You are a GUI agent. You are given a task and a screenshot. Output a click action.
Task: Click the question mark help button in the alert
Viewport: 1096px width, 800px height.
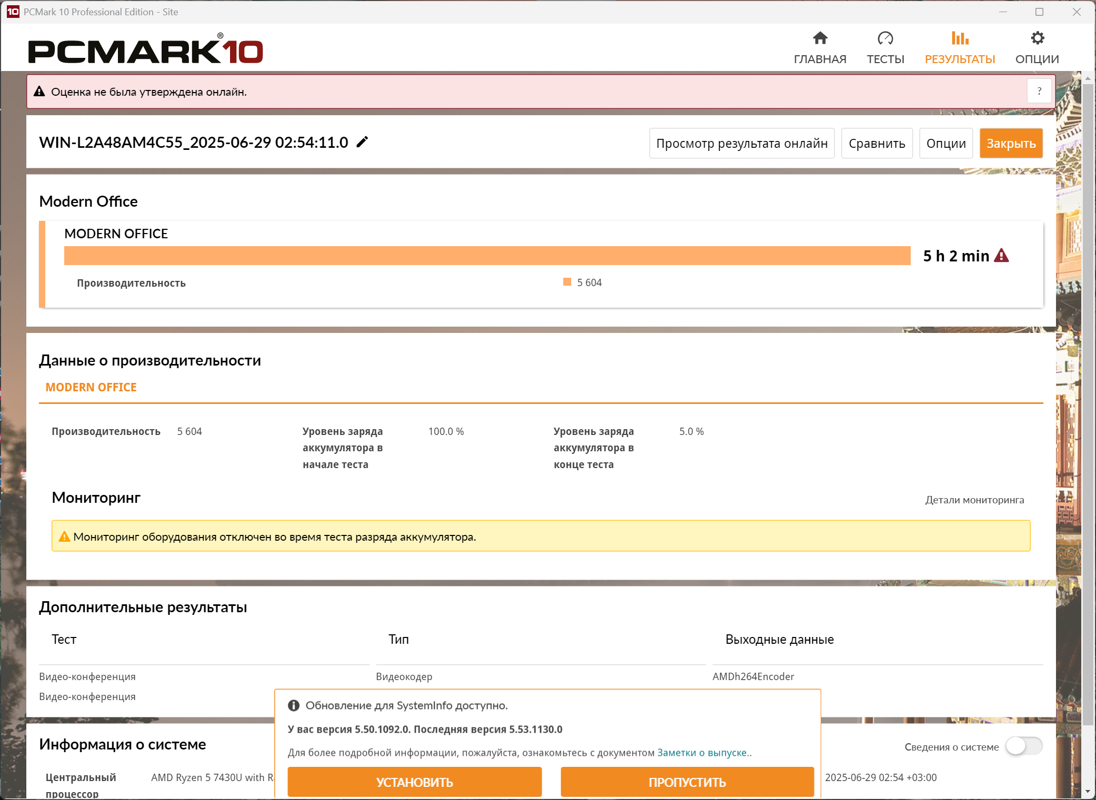(x=1039, y=91)
